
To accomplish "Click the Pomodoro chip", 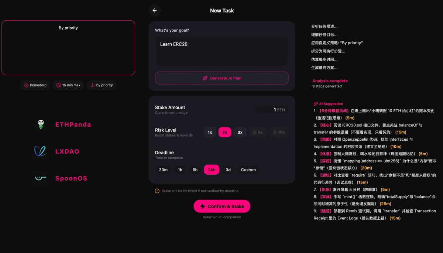I will click(x=35, y=85).
